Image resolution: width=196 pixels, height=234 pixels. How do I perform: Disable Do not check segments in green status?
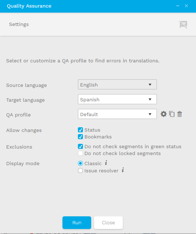(80, 146)
